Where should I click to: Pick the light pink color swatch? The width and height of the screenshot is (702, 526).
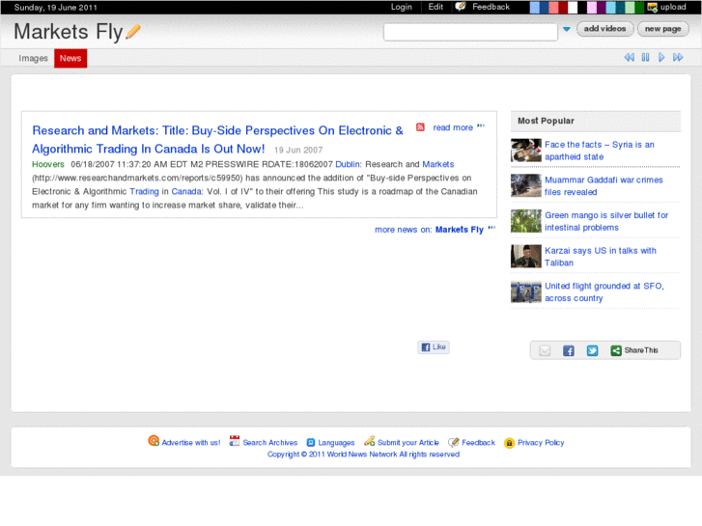(x=592, y=7)
